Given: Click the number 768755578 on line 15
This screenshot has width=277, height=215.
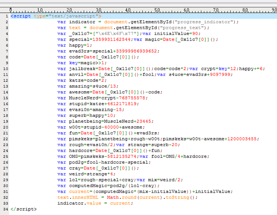Looking at the screenshot, I should click(x=132, y=98).
